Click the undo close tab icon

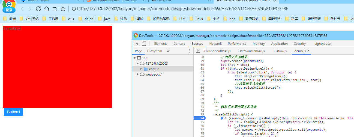55,9
